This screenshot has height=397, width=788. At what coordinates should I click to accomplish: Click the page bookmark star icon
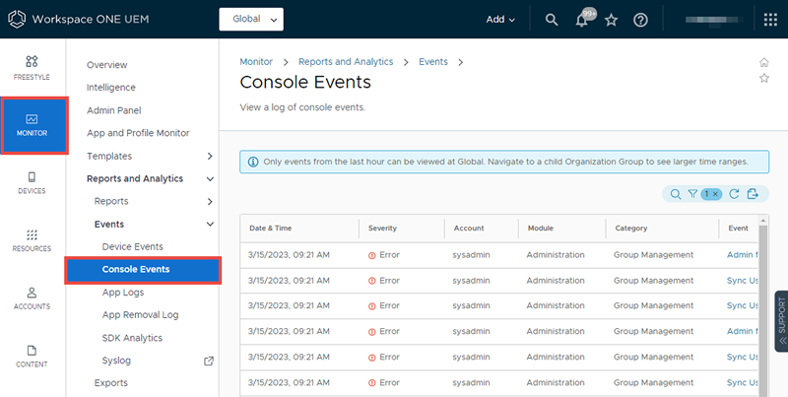pyautogui.click(x=764, y=78)
